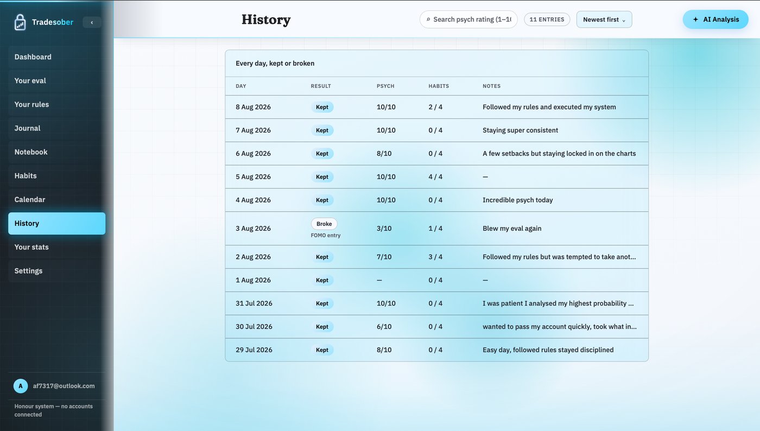The width and height of the screenshot is (760, 431).
Task: Collapse the sidebar with the chevron button
Action: [x=92, y=22]
